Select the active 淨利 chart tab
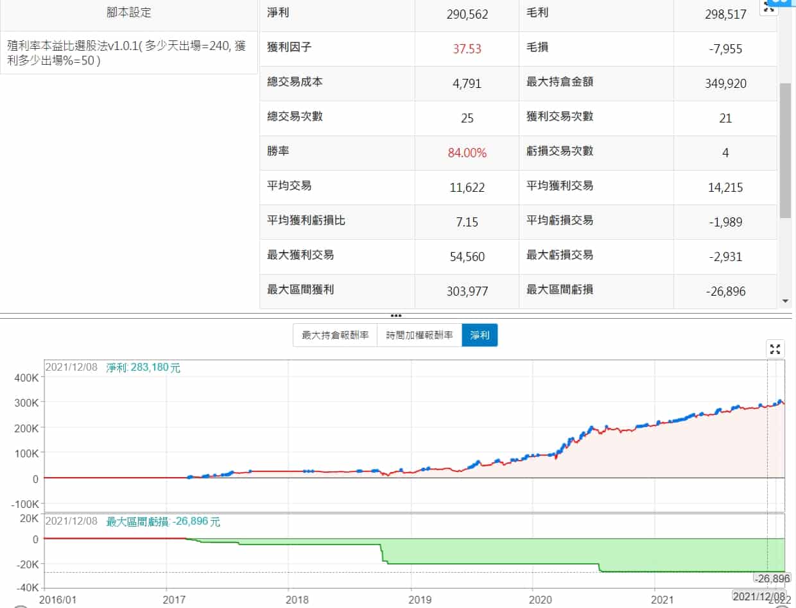796x608 pixels. [479, 335]
